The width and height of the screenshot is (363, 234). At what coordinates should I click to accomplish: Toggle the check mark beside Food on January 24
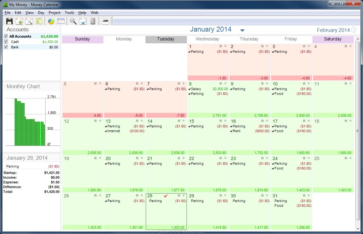coord(273,169)
